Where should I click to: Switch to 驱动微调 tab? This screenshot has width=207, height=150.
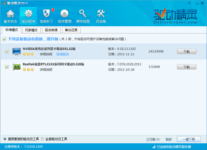[x=51, y=30]
